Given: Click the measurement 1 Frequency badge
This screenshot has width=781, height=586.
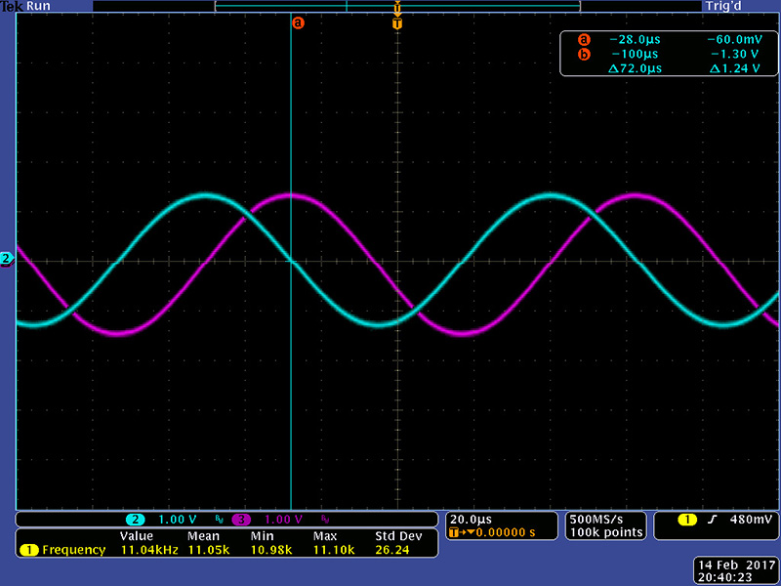Looking at the screenshot, I should (x=28, y=550).
